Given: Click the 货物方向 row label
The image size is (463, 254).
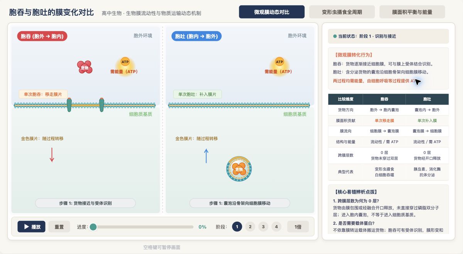Looking at the screenshot, I should [345, 110].
